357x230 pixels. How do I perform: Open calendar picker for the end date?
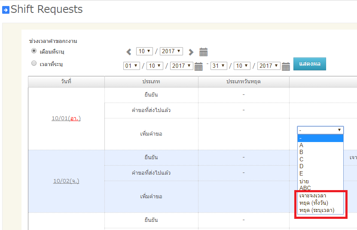click(x=286, y=66)
